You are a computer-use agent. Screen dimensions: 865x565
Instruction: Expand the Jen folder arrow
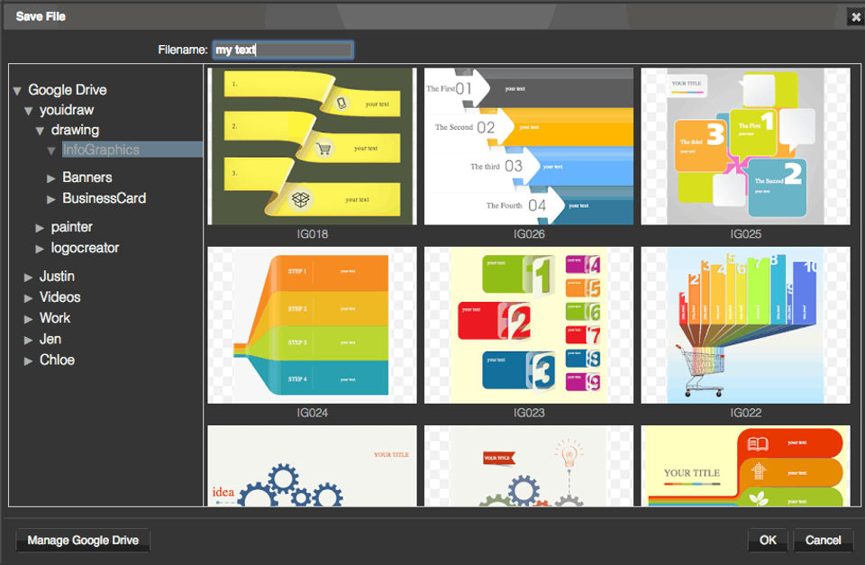28,340
